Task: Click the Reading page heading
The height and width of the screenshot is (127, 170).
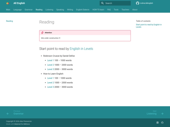Action: pos(47,22)
